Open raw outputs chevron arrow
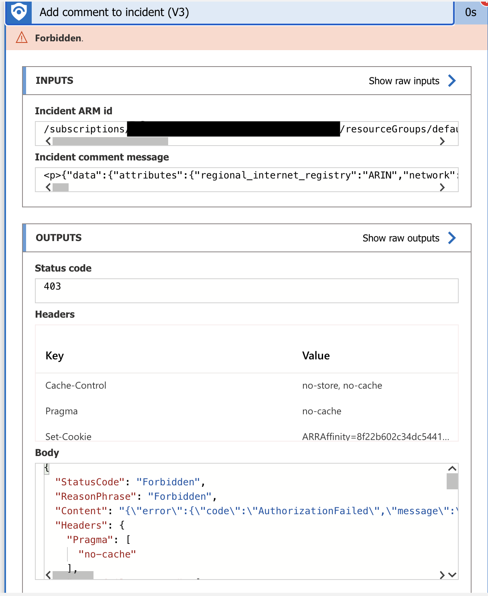This screenshot has height=596, width=488. point(452,238)
